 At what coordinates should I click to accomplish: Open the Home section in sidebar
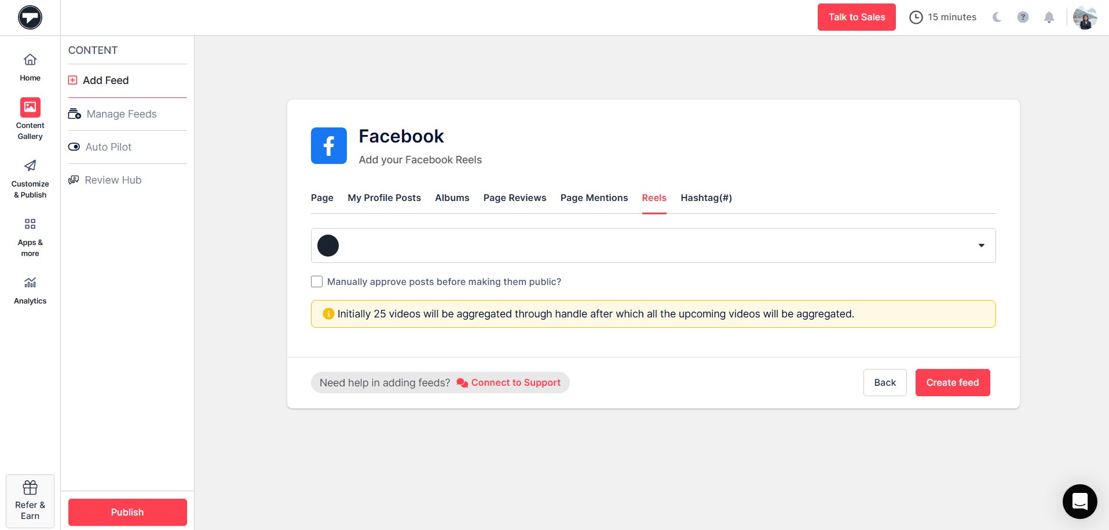tap(30, 67)
